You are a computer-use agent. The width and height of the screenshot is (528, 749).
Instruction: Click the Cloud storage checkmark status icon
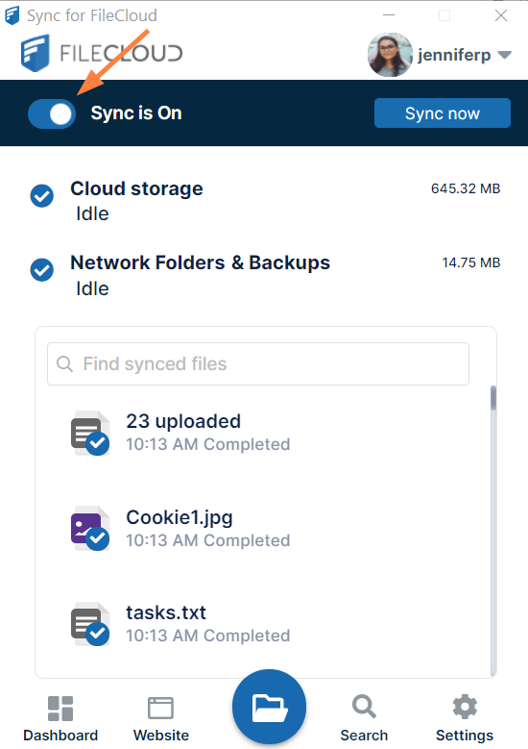coord(42,196)
